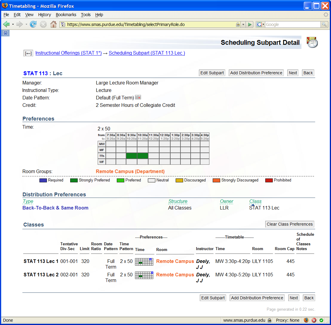Click the TTh 10:30a green time cell
The width and height of the screenshot is (331, 325).
point(143,156)
